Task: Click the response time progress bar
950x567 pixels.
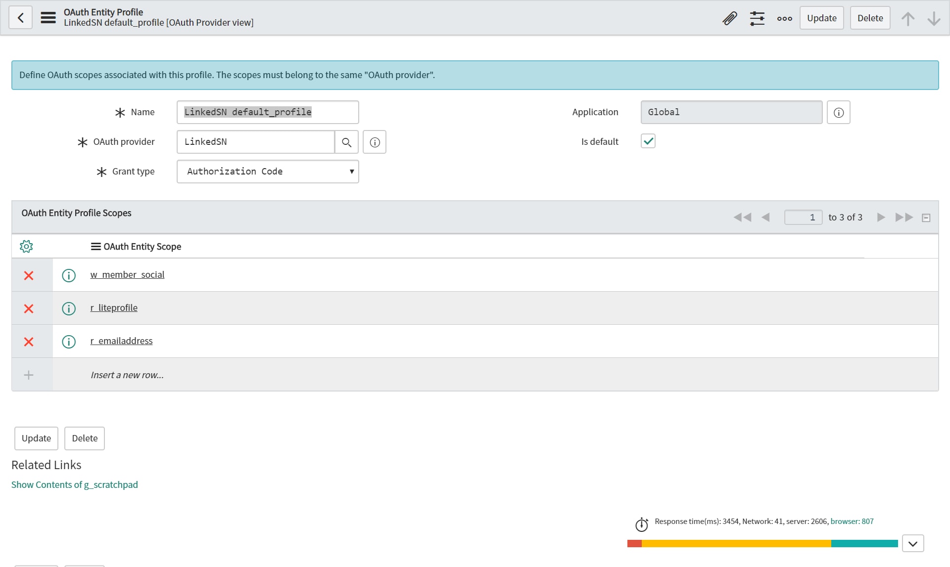Action: (762, 544)
